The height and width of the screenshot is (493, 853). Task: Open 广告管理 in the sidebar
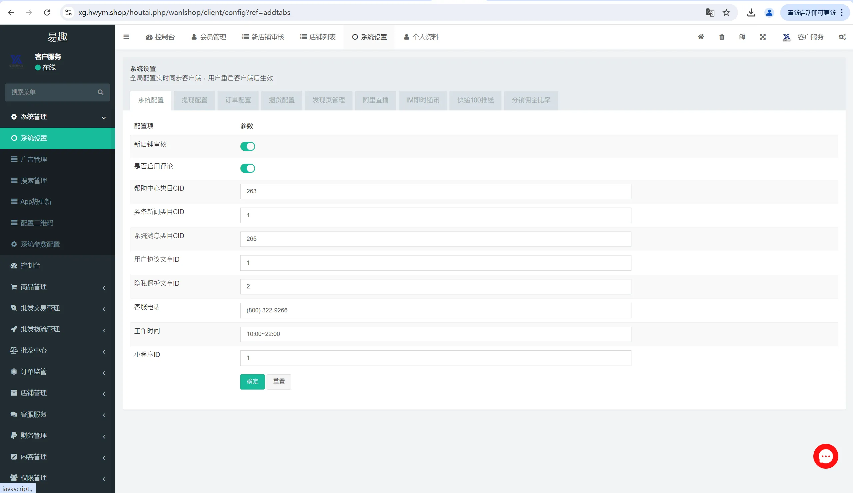[34, 159]
